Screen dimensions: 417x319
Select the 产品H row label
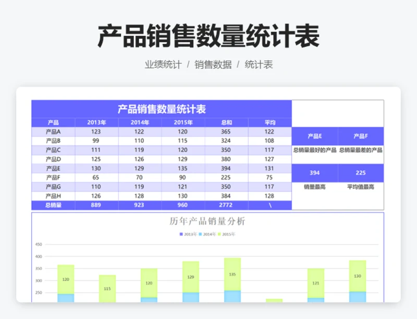click(x=53, y=196)
